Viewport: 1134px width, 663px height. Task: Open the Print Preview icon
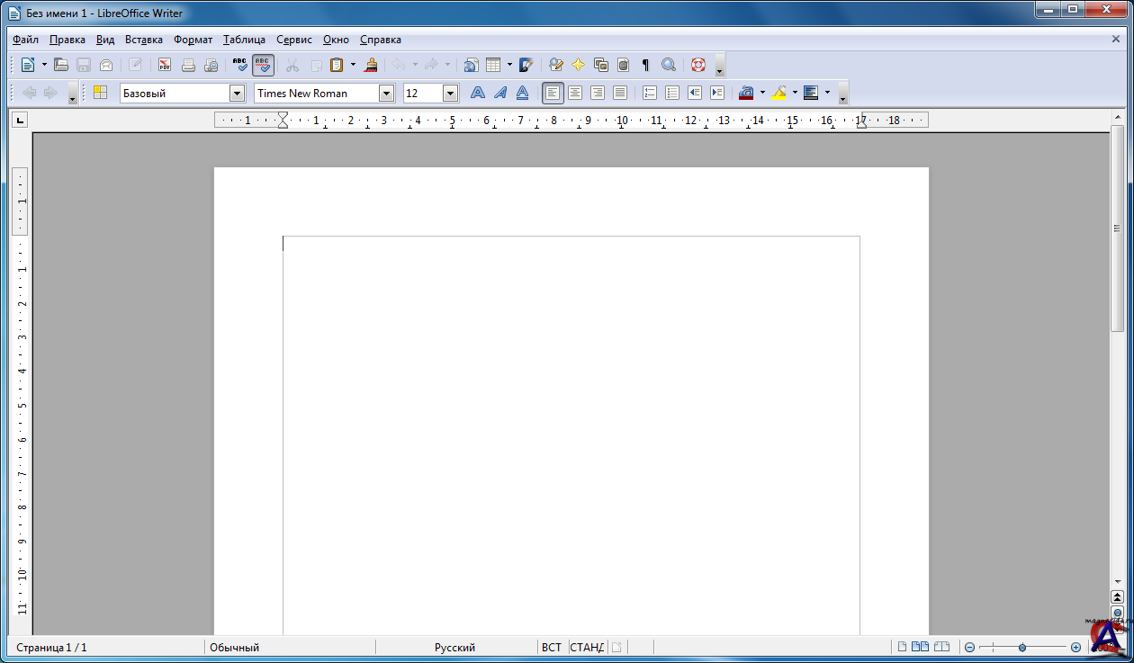(211, 65)
